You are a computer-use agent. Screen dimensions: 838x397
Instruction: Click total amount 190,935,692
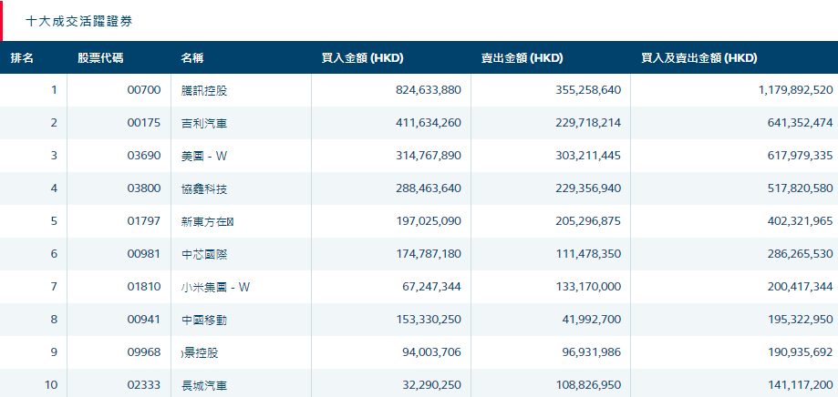[800, 352]
